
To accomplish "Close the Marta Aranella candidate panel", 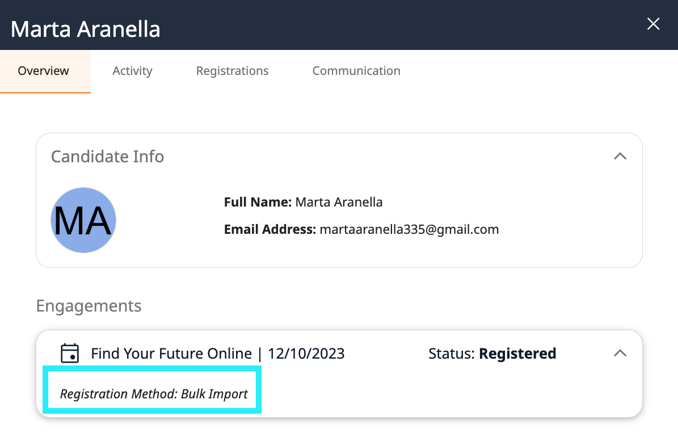I will (653, 24).
